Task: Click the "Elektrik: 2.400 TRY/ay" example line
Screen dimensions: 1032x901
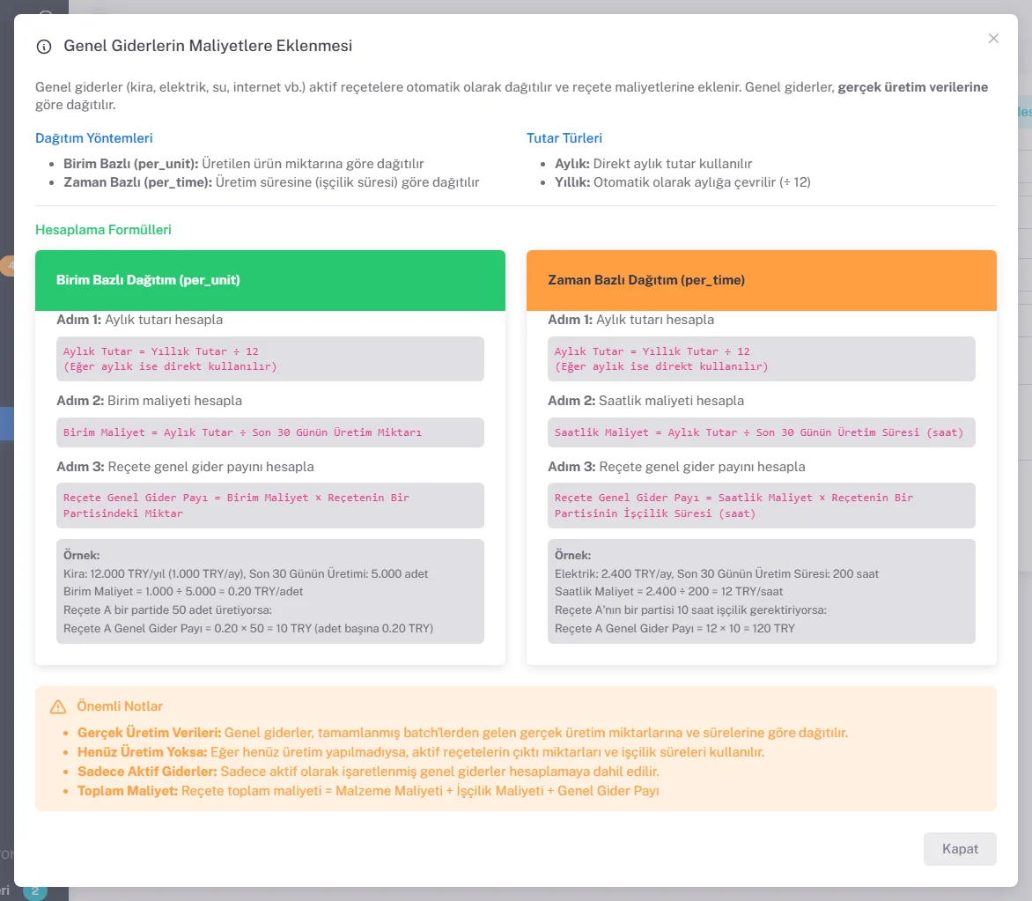Action: point(717,574)
